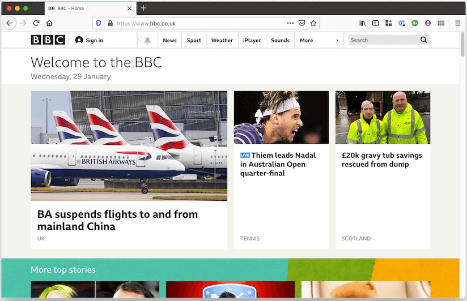Viewport: 467px width, 301px height.
Task: Click the address bar URL
Action: tap(146, 24)
